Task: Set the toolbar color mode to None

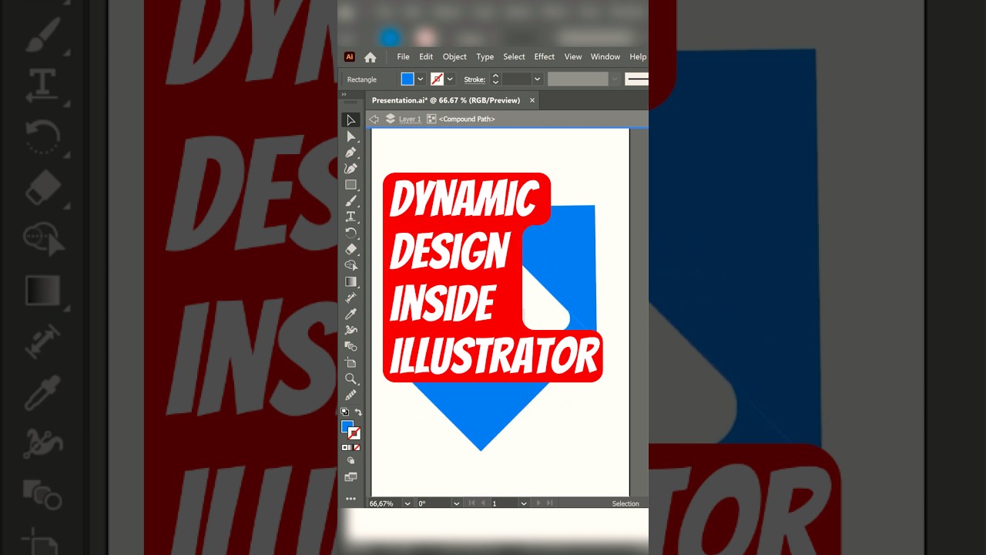Action: pos(357,447)
